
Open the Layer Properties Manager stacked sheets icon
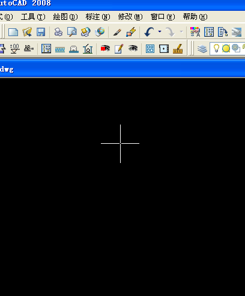click(202, 49)
